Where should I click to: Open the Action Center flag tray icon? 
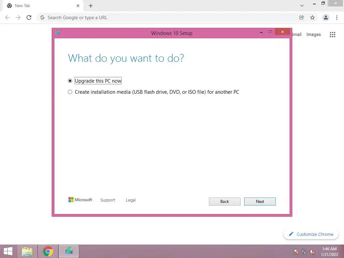(296, 252)
